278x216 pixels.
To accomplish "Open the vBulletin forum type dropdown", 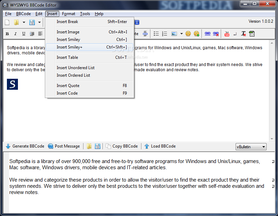I will tap(251, 147).
